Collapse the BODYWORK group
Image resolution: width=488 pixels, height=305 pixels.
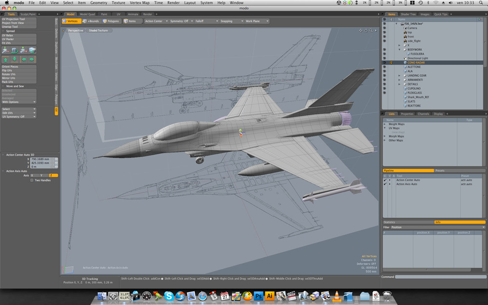click(399, 49)
